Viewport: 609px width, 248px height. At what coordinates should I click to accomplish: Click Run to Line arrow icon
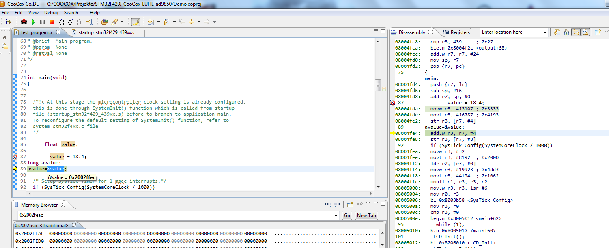[89, 22]
